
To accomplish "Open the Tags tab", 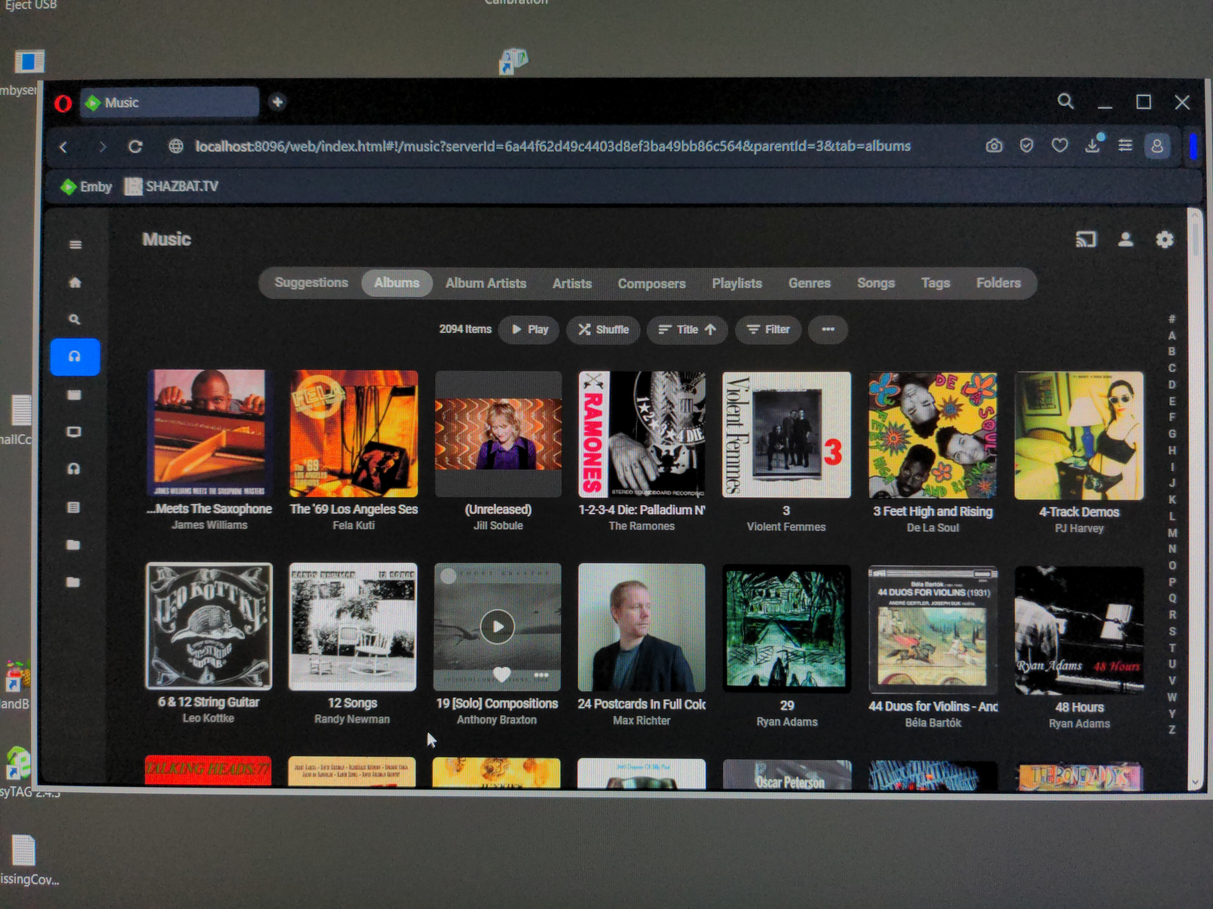I will coord(935,284).
